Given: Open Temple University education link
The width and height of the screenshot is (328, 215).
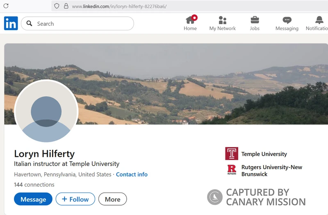Looking at the screenshot, I should pyautogui.click(x=264, y=154).
